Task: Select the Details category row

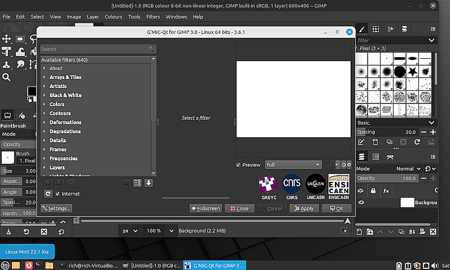Action: point(95,141)
